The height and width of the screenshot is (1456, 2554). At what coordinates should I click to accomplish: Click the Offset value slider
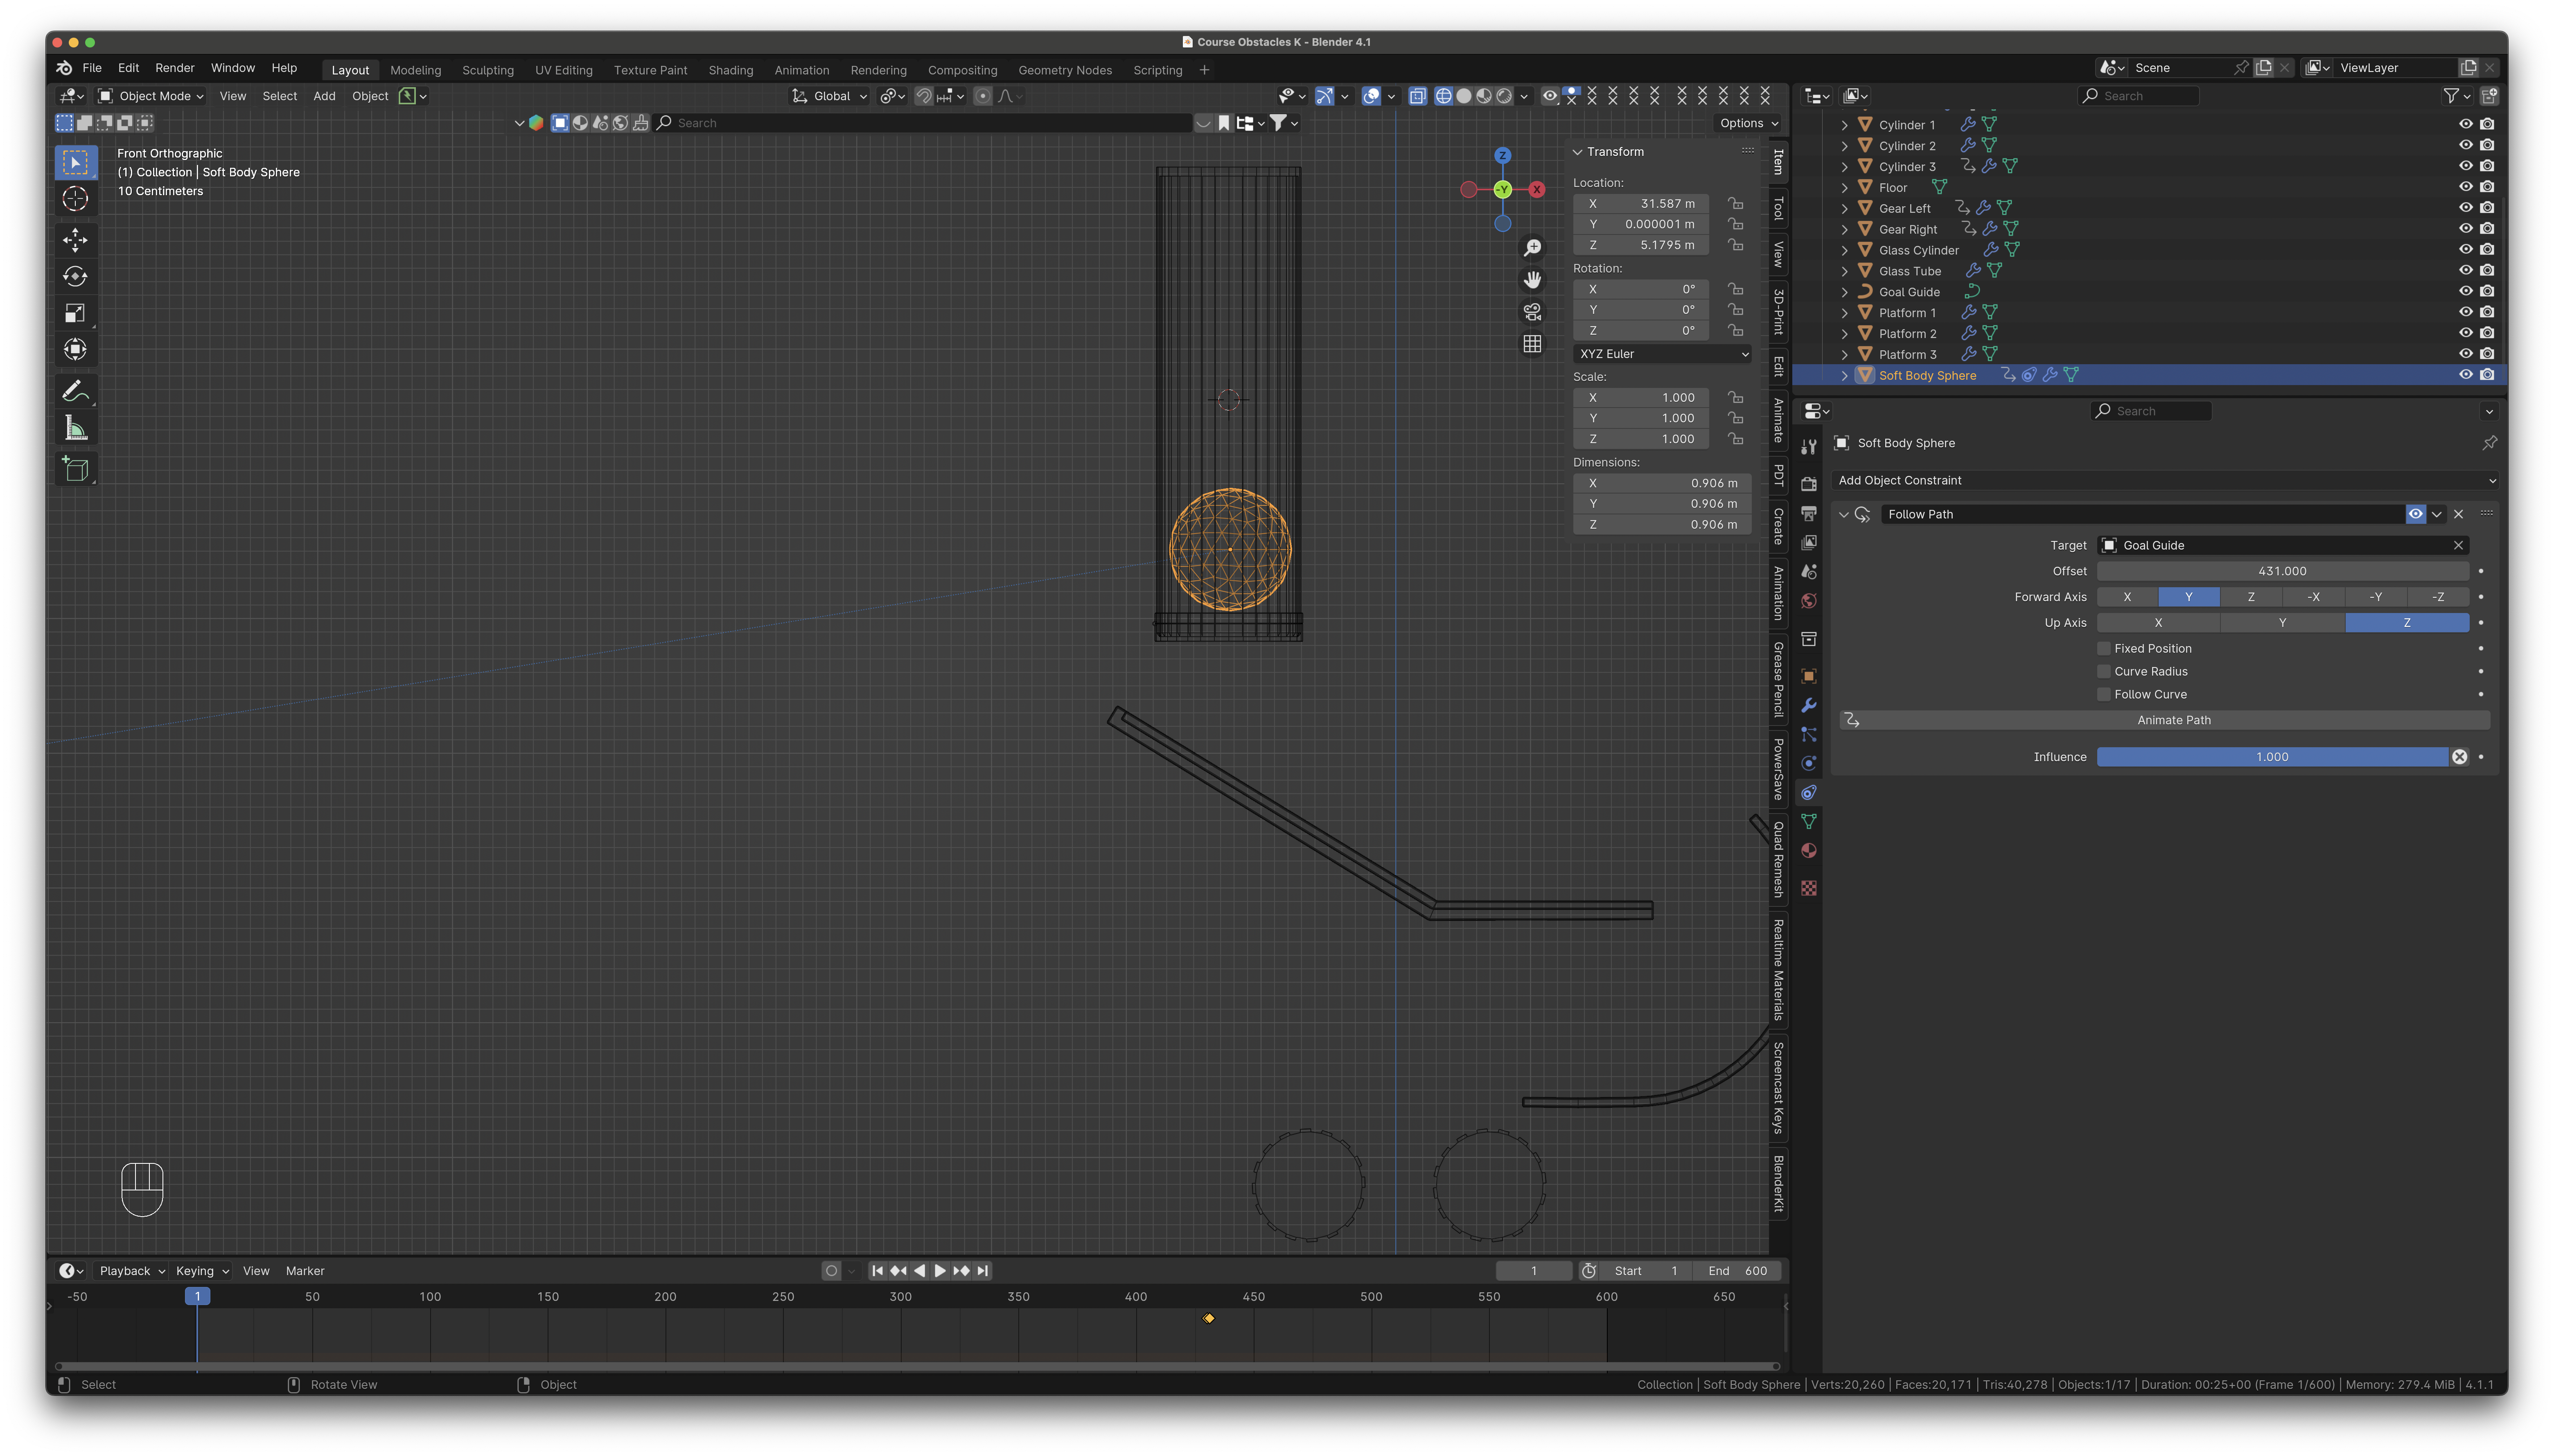2282,571
